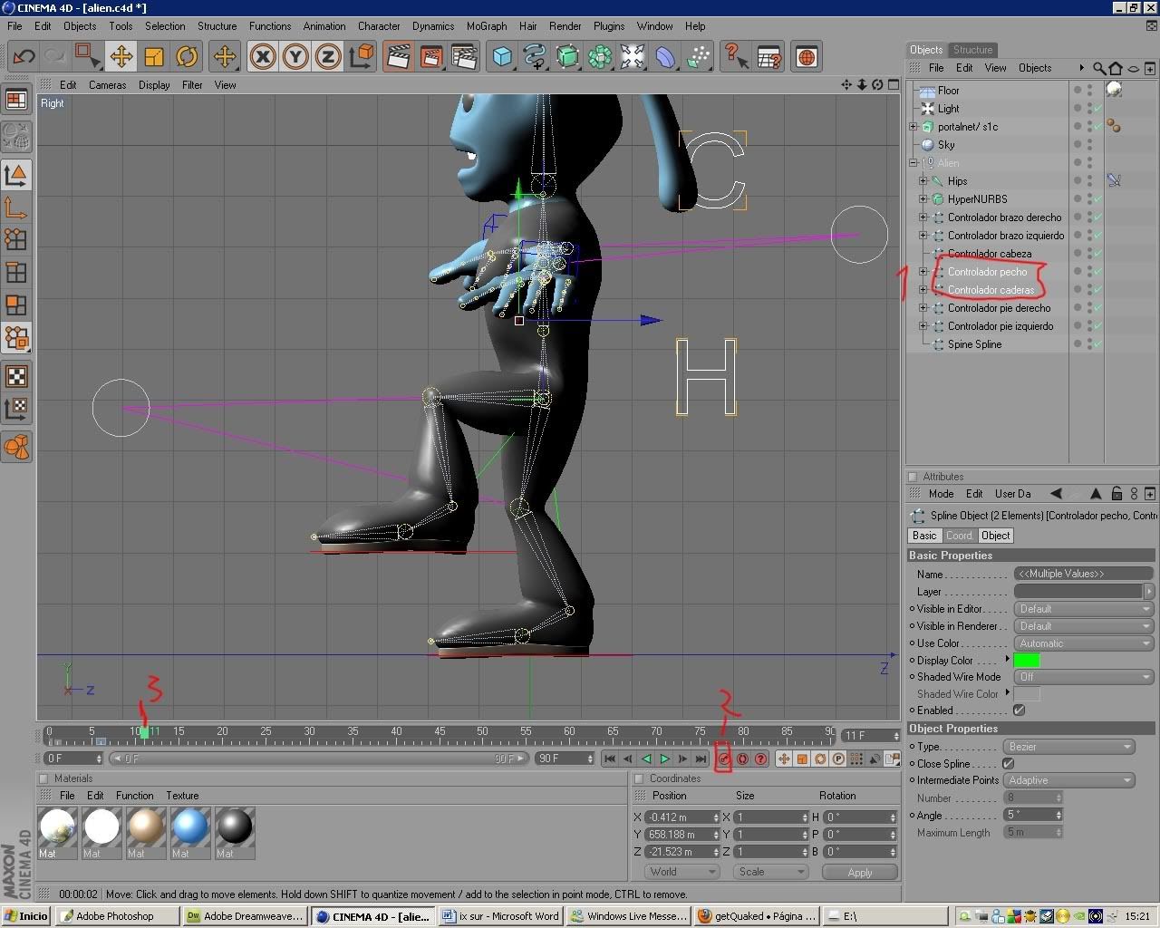1160x928 pixels.
Task: Click the Spline drawing tool icon
Action: tap(535, 57)
